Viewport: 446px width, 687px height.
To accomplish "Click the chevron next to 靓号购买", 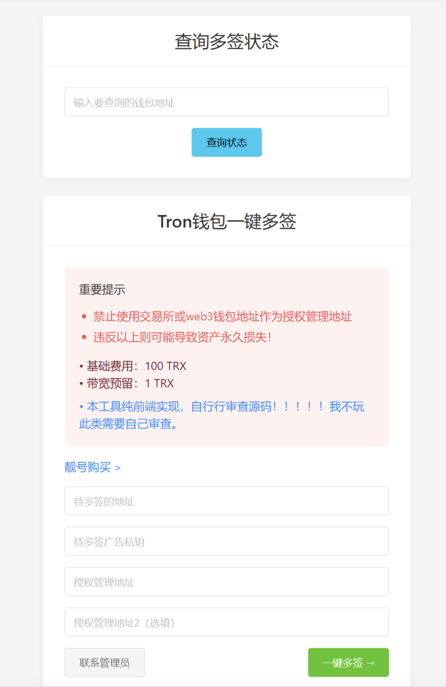I will pyautogui.click(x=118, y=468).
